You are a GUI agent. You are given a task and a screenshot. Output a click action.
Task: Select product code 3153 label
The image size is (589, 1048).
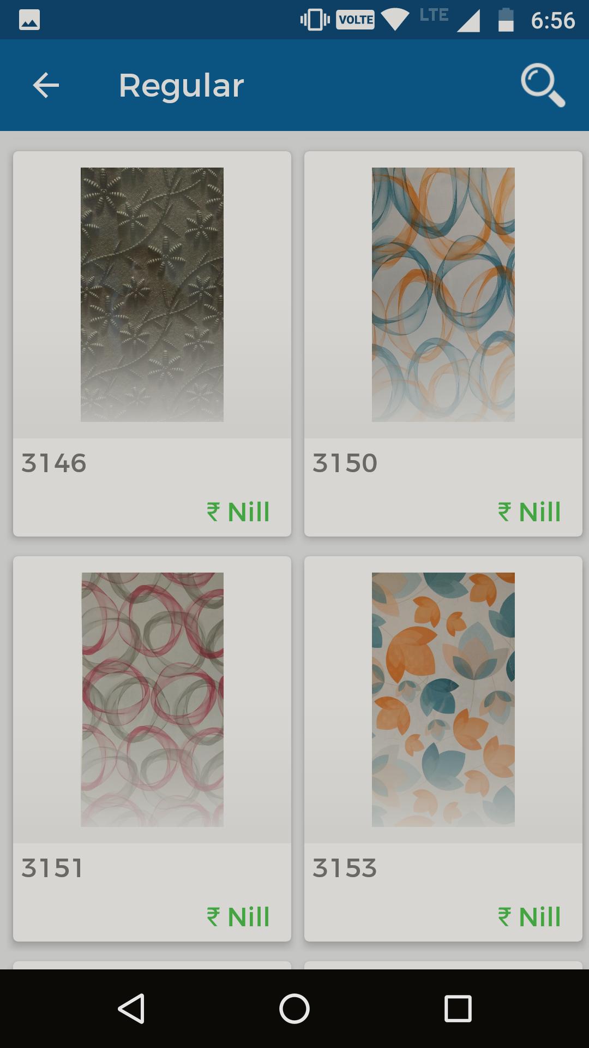[x=345, y=868]
